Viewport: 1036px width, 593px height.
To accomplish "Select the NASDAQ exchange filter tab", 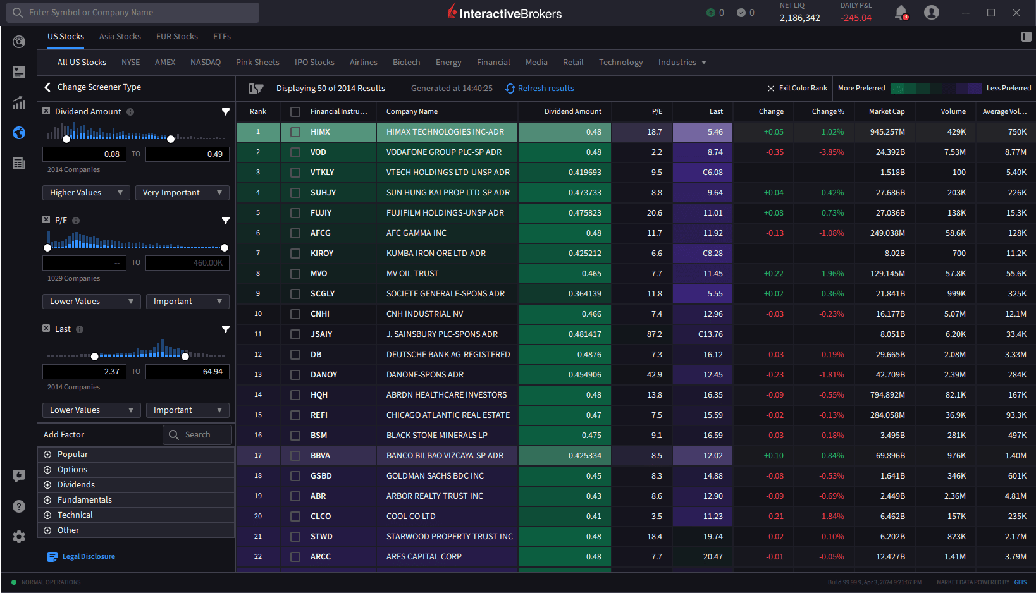I will (x=205, y=62).
